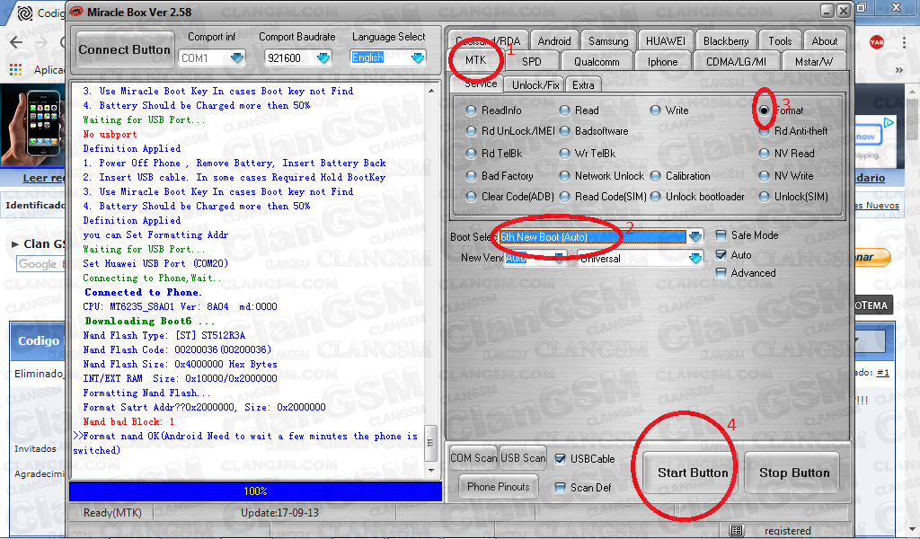The image size is (920, 539).
Task: Open the Samsung tab
Action: click(608, 41)
